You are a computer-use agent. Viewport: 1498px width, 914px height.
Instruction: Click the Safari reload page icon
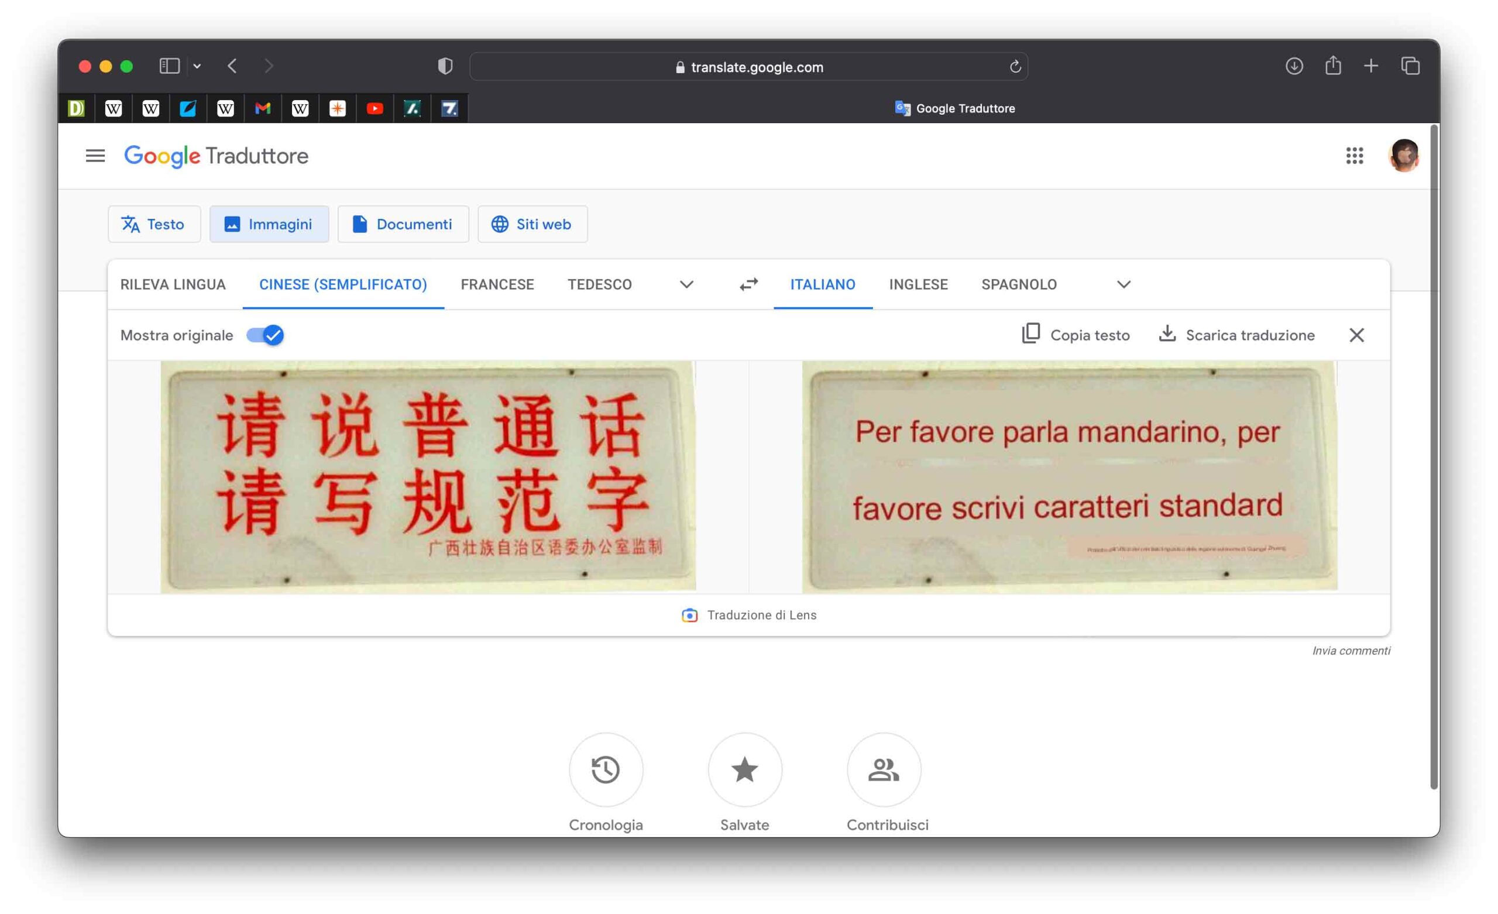pos(1015,67)
